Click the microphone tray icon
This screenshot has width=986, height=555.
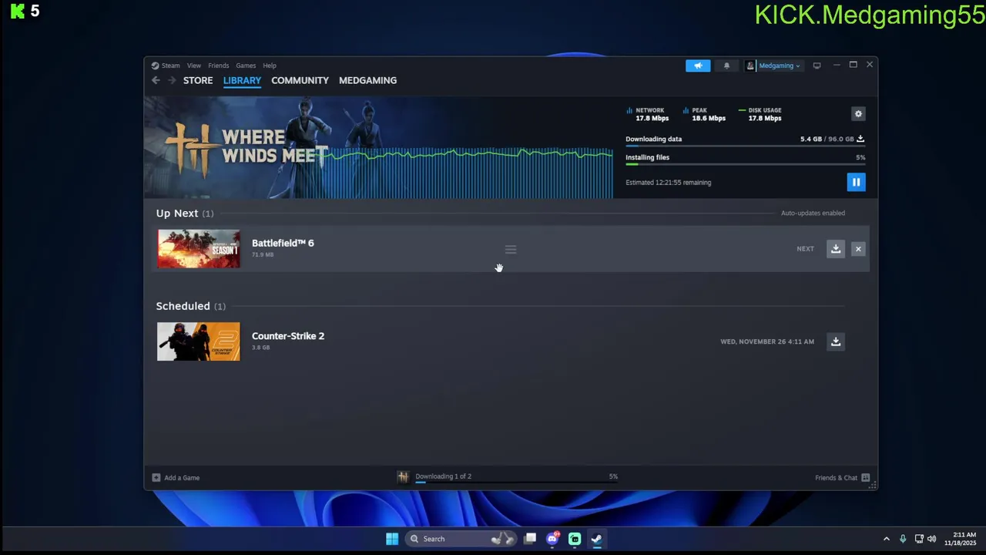click(903, 539)
